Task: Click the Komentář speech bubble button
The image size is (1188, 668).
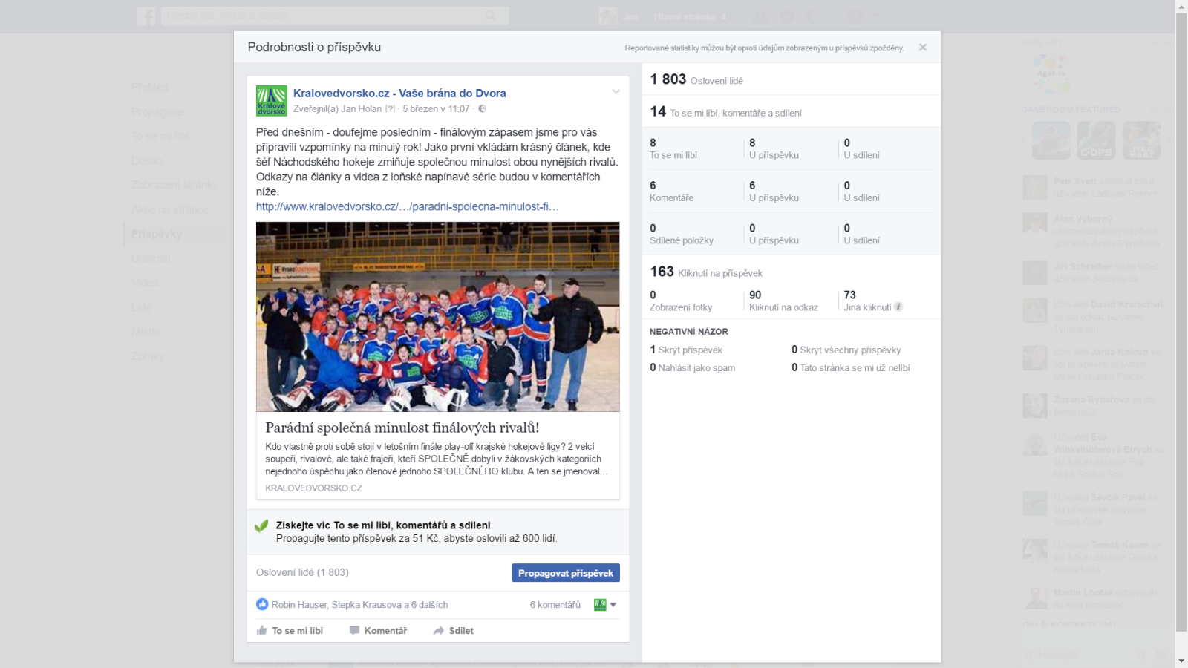Action: tap(379, 631)
